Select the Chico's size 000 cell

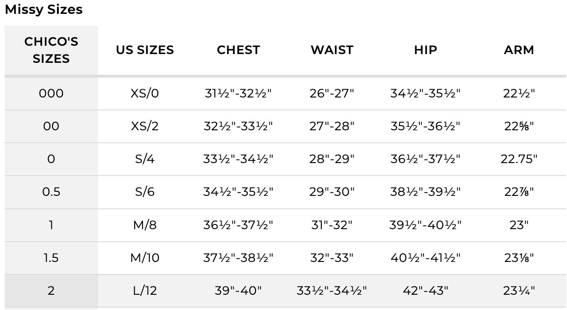click(x=51, y=94)
